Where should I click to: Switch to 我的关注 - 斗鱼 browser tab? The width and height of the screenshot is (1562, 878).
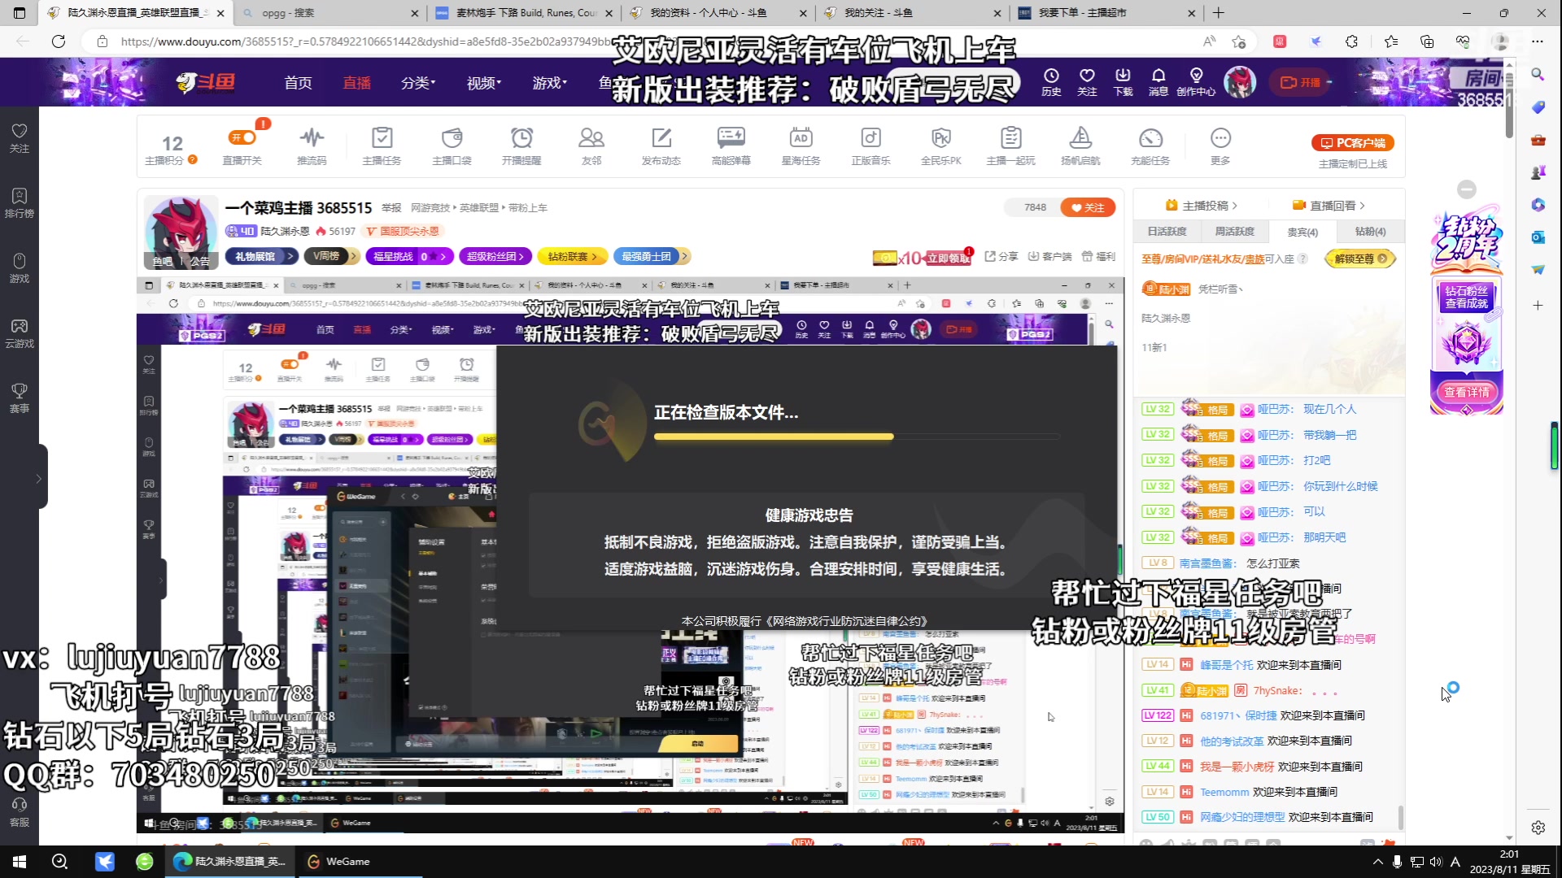(x=911, y=13)
